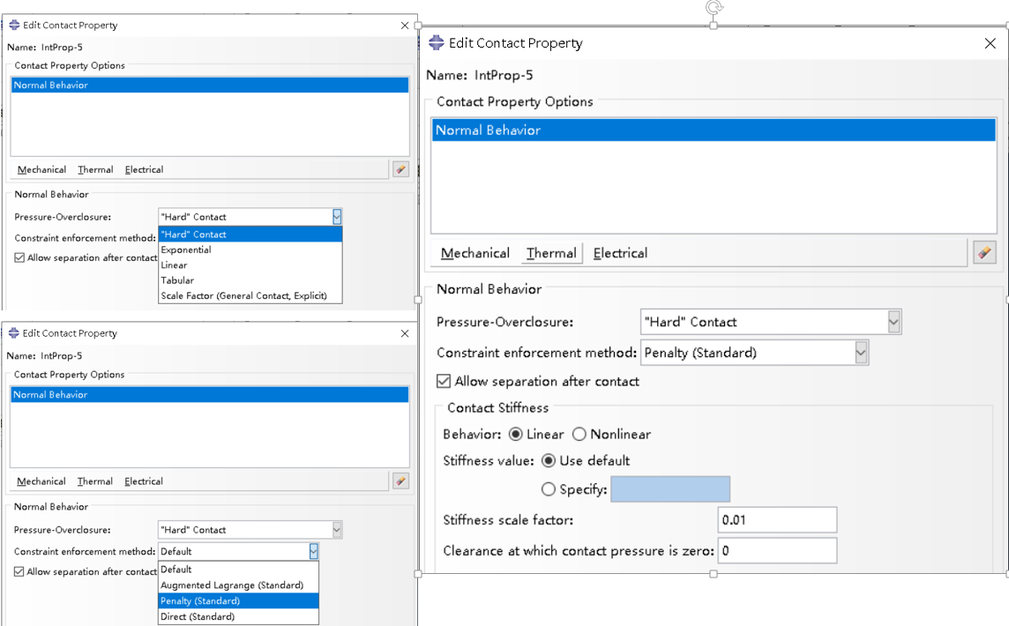Click the eraser icon in the top-left dialog
The height and width of the screenshot is (626, 1009).
click(400, 169)
